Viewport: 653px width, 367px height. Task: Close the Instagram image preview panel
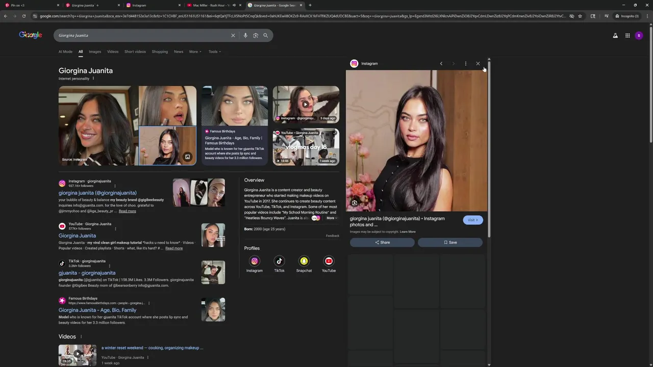coord(478,64)
